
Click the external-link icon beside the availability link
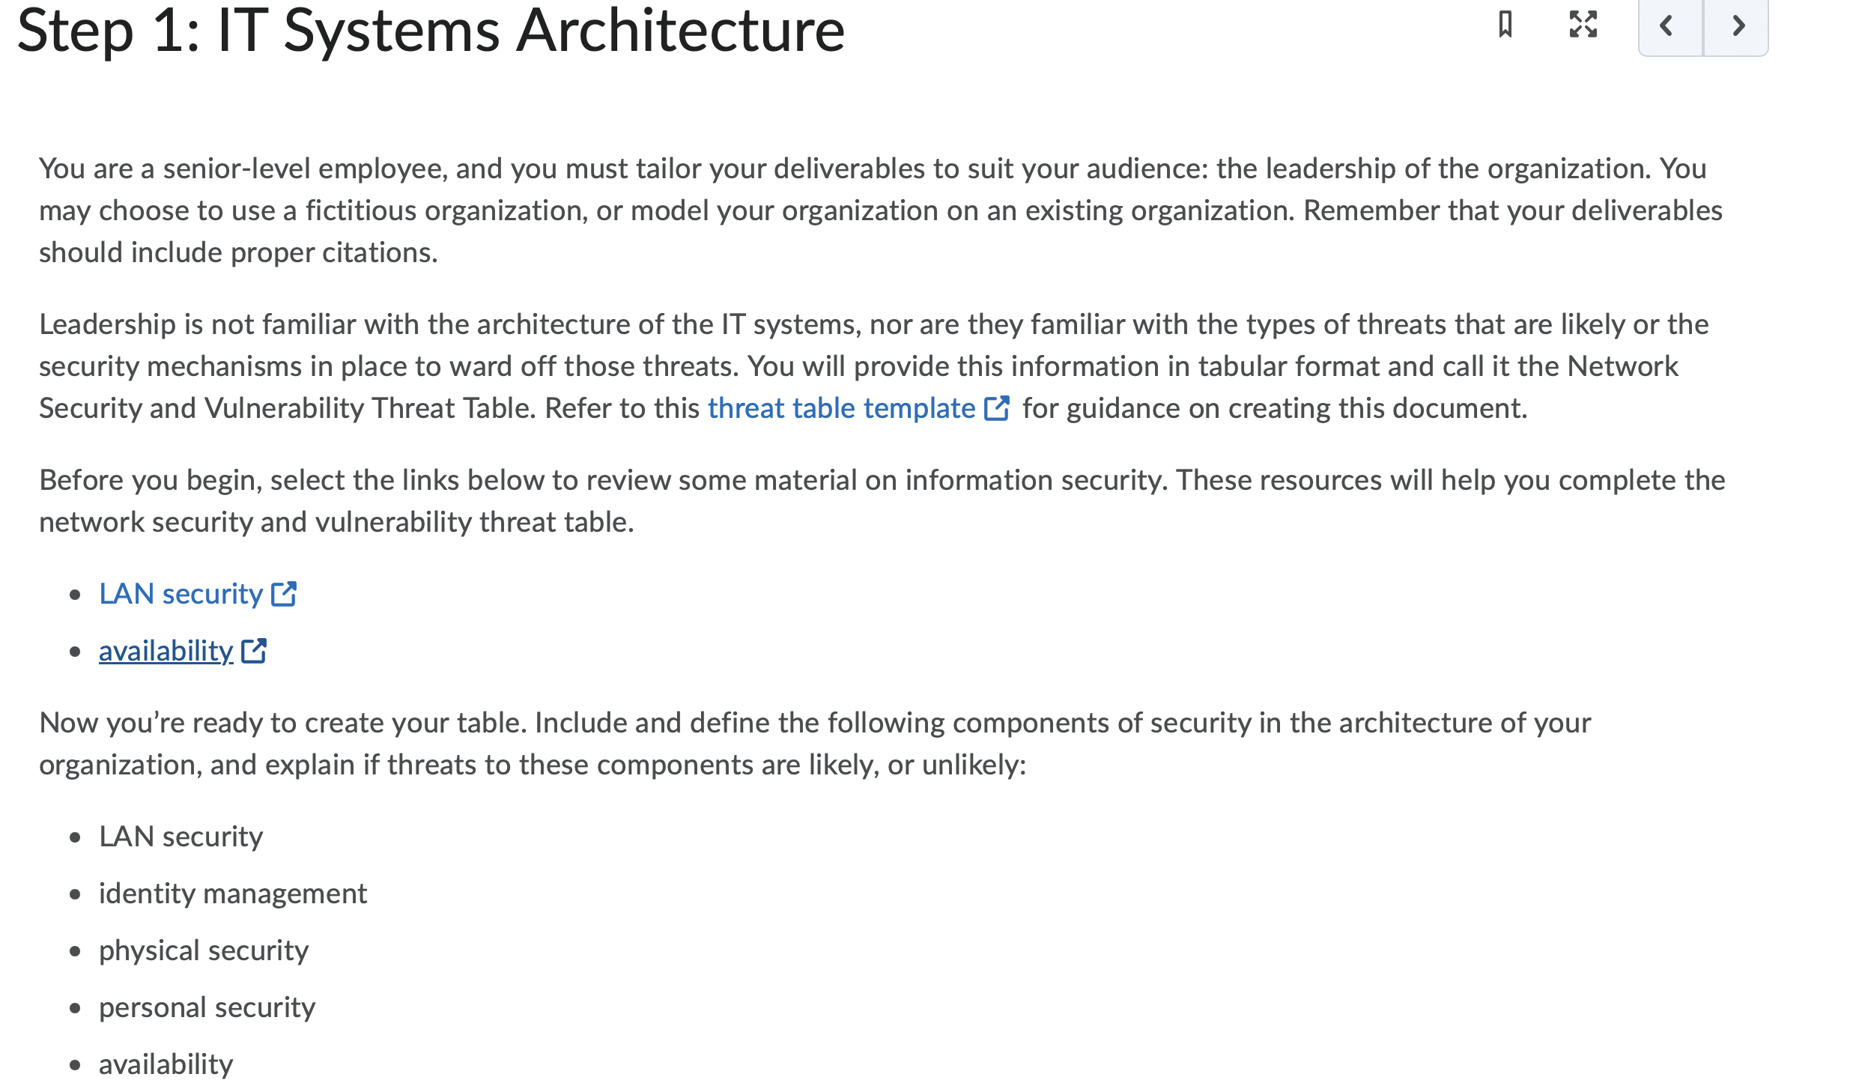coord(255,651)
